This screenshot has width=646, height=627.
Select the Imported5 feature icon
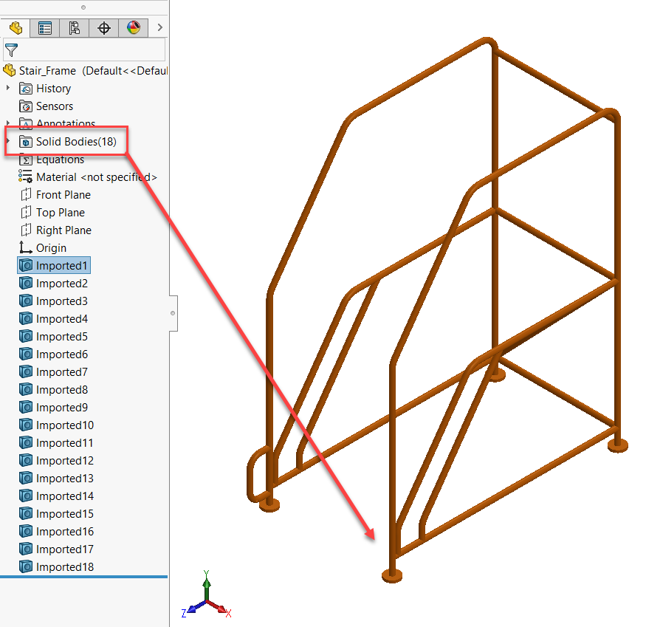coord(26,336)
